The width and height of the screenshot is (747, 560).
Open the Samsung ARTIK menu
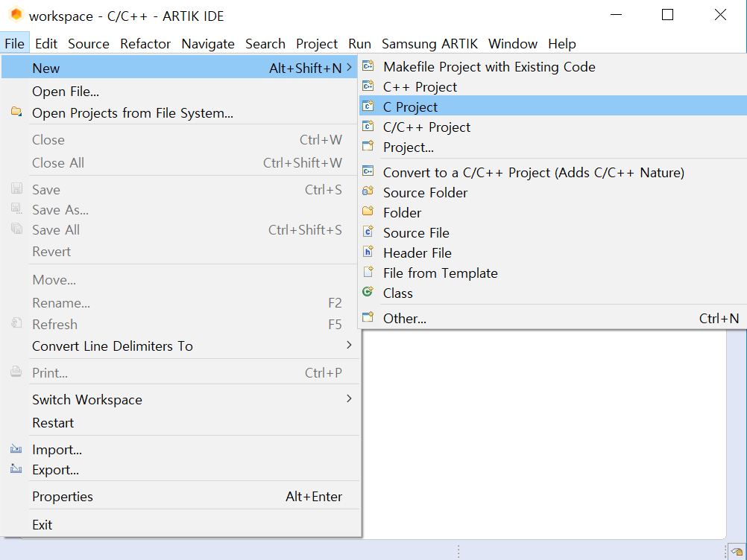(x=429, y=44)
